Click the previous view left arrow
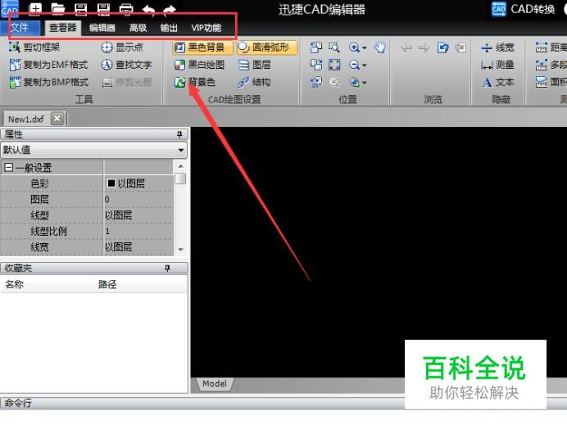This screenshot has height=429, width=567. 406,47
